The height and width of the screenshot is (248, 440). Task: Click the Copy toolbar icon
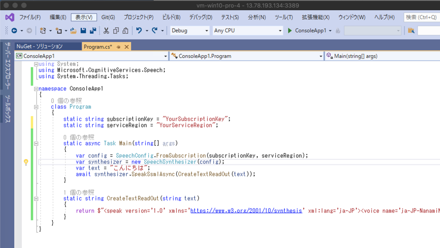click(116, 31)
